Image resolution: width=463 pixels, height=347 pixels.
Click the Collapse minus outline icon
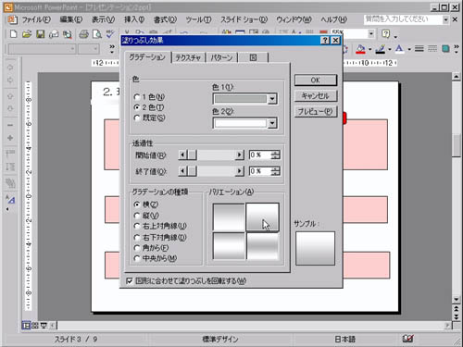[x=10, y=125]
